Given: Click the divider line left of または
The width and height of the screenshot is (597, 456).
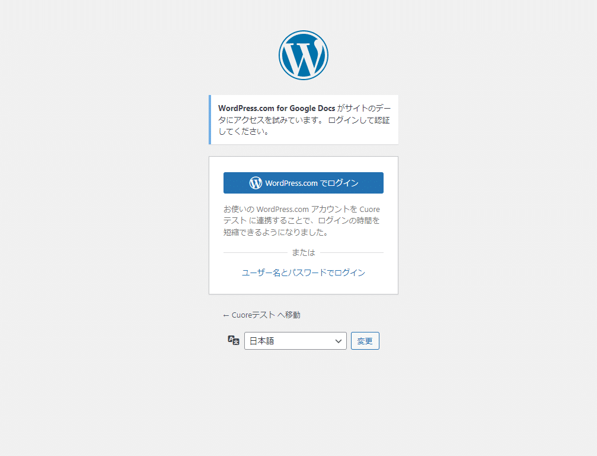Looking at the screenshot, I should (254, 253).
